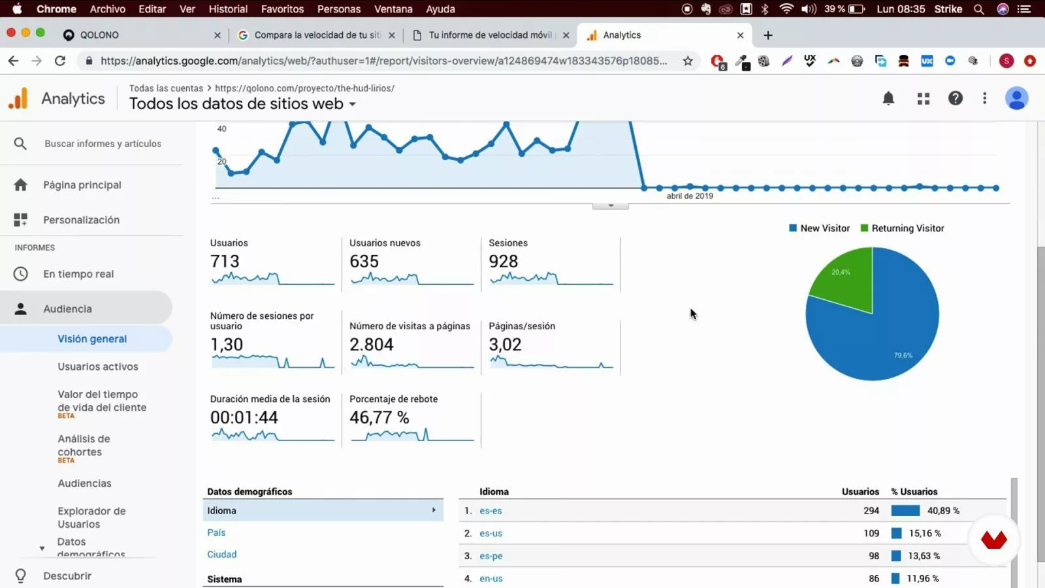
Task: Open the Google apps grid icon
Action: tap(923, 99)
